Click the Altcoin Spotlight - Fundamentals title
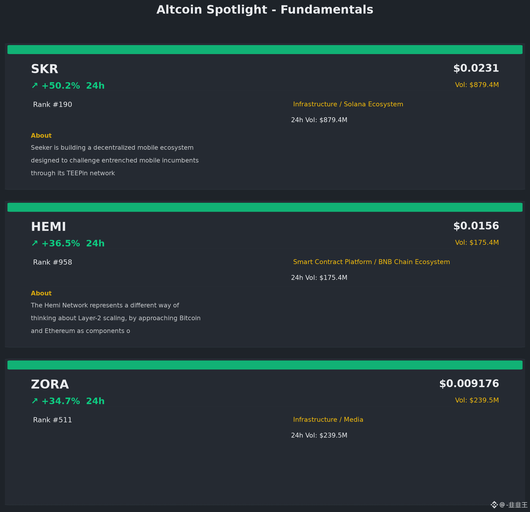 coord(265,10)
